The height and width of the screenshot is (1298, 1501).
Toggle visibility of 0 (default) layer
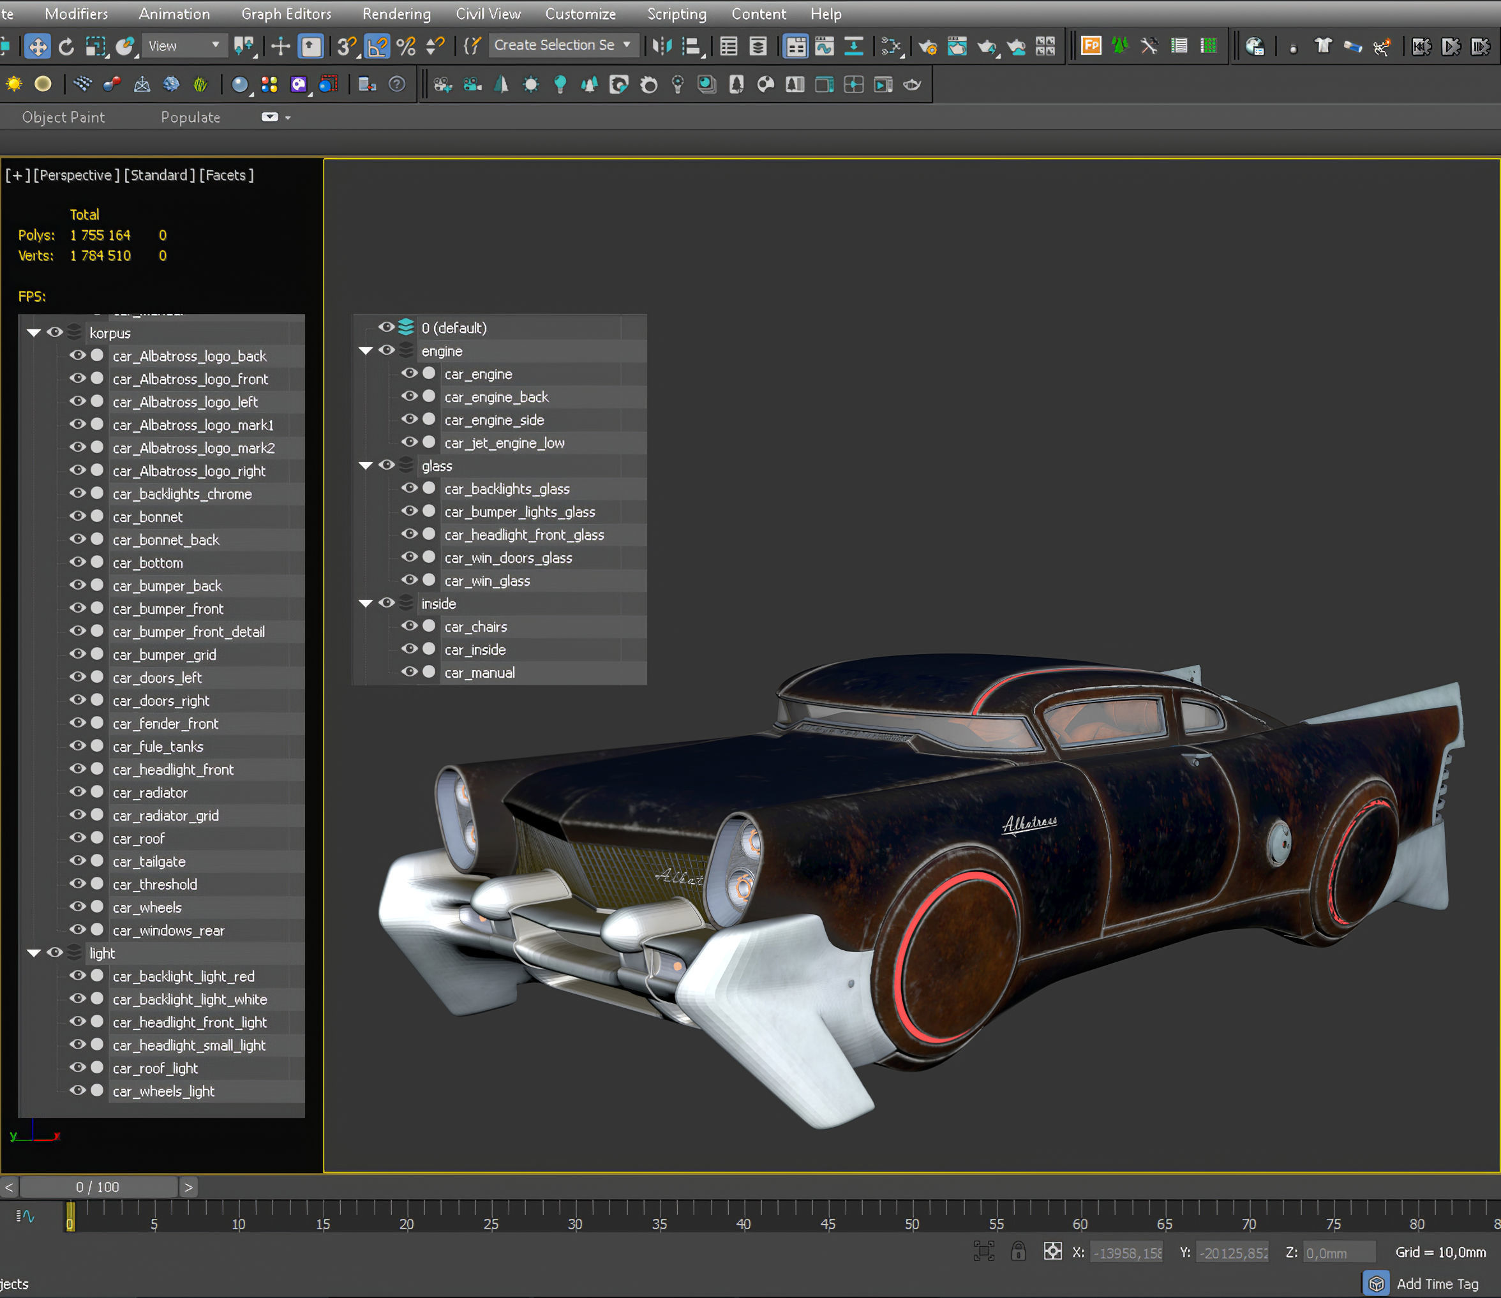tap(387, 327)
